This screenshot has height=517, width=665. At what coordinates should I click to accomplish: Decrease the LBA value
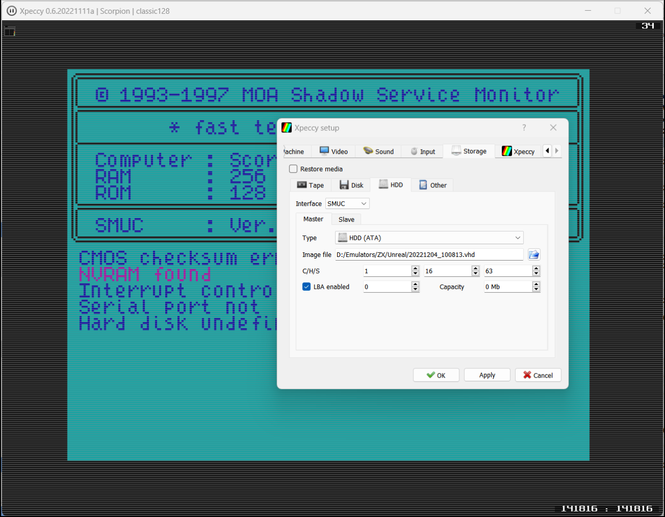coord(415,290)
